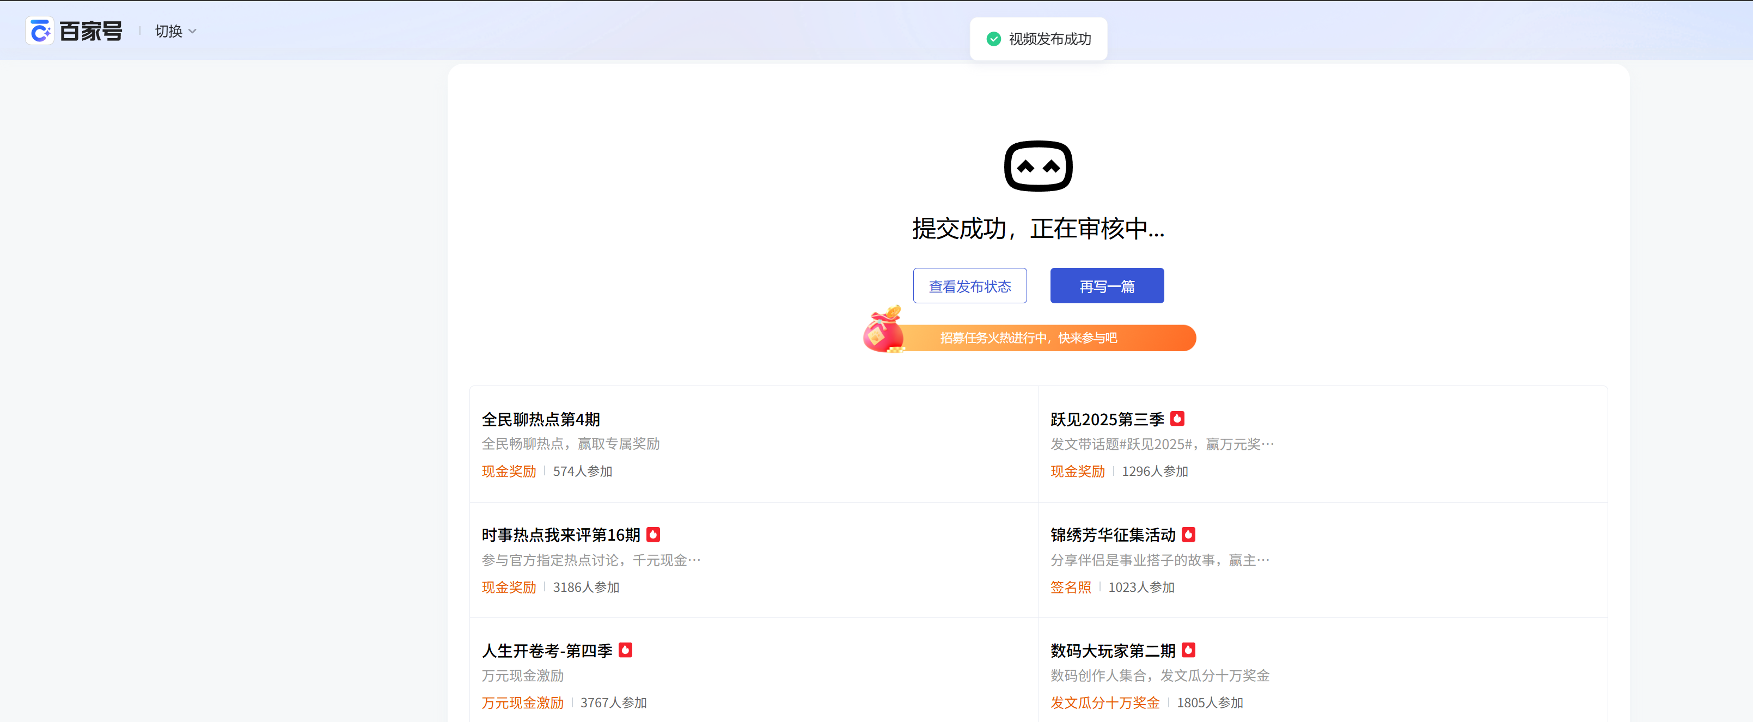Image resolution: width=1753 pixels, height=722 pixels.
Task: Open the 跃见2025第三季 activity title
Action: pos(1107,419)
